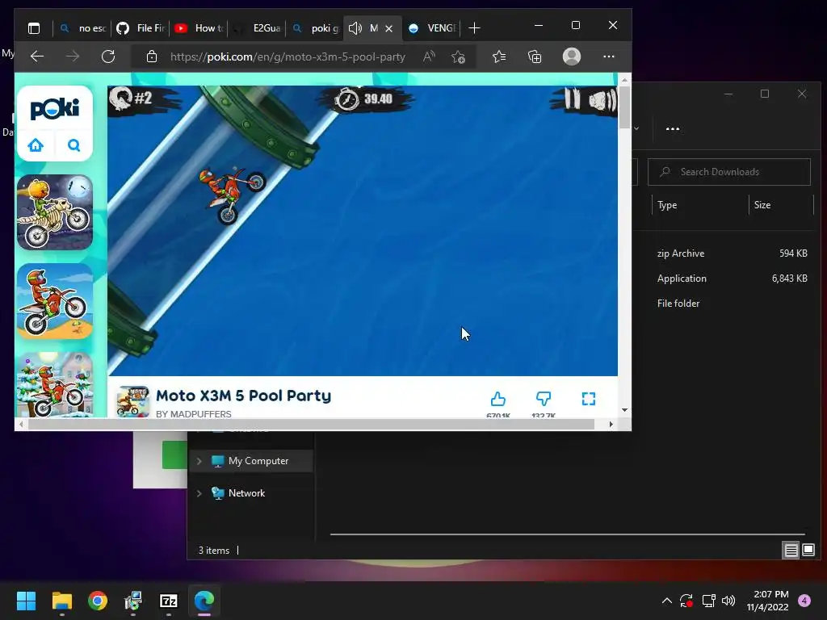Image resolution: width=827 pixels, height=620 pixels.
Task: Switch to the 'no esc' search tab
Action: click(x=82, y=28)
